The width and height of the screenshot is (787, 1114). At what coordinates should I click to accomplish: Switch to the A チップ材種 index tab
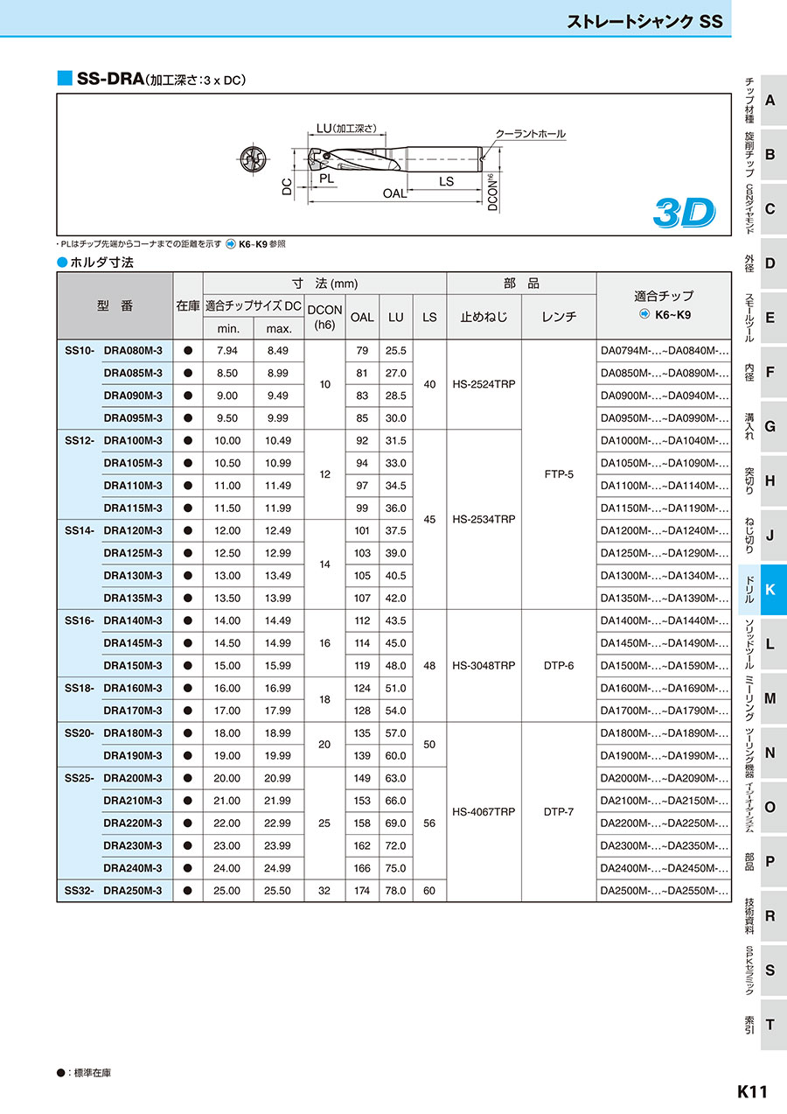coord(769,100)
